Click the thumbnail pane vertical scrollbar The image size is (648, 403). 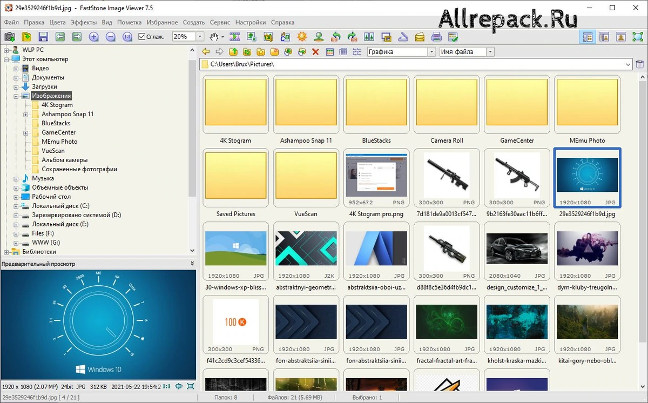[x=642, y=232]
